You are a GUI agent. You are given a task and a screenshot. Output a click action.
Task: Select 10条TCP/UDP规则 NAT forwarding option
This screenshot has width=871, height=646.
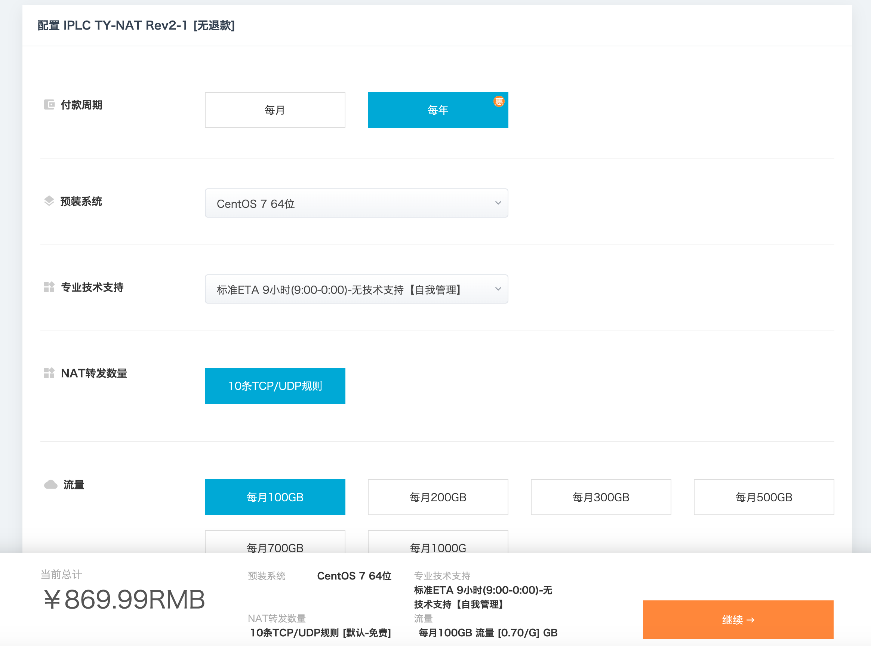click(275, 386)
